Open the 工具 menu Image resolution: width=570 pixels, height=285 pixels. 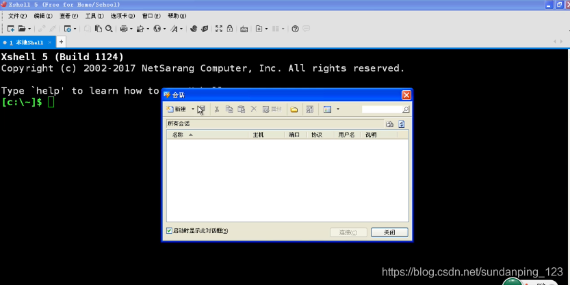coord(94,16)
